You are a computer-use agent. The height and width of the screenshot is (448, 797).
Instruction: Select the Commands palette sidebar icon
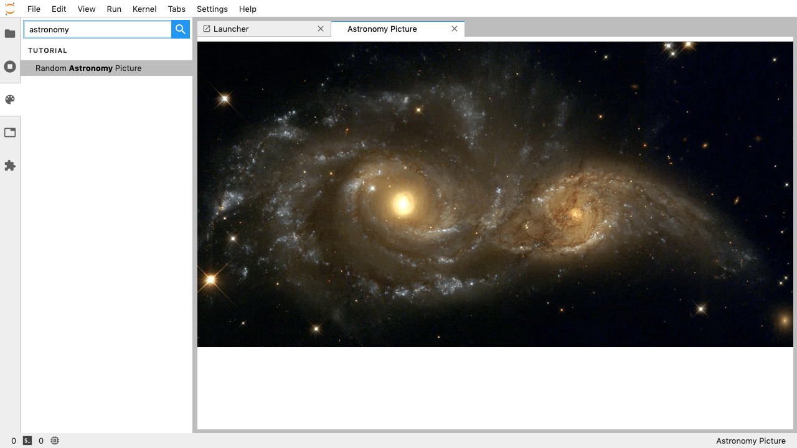[10, 100]
